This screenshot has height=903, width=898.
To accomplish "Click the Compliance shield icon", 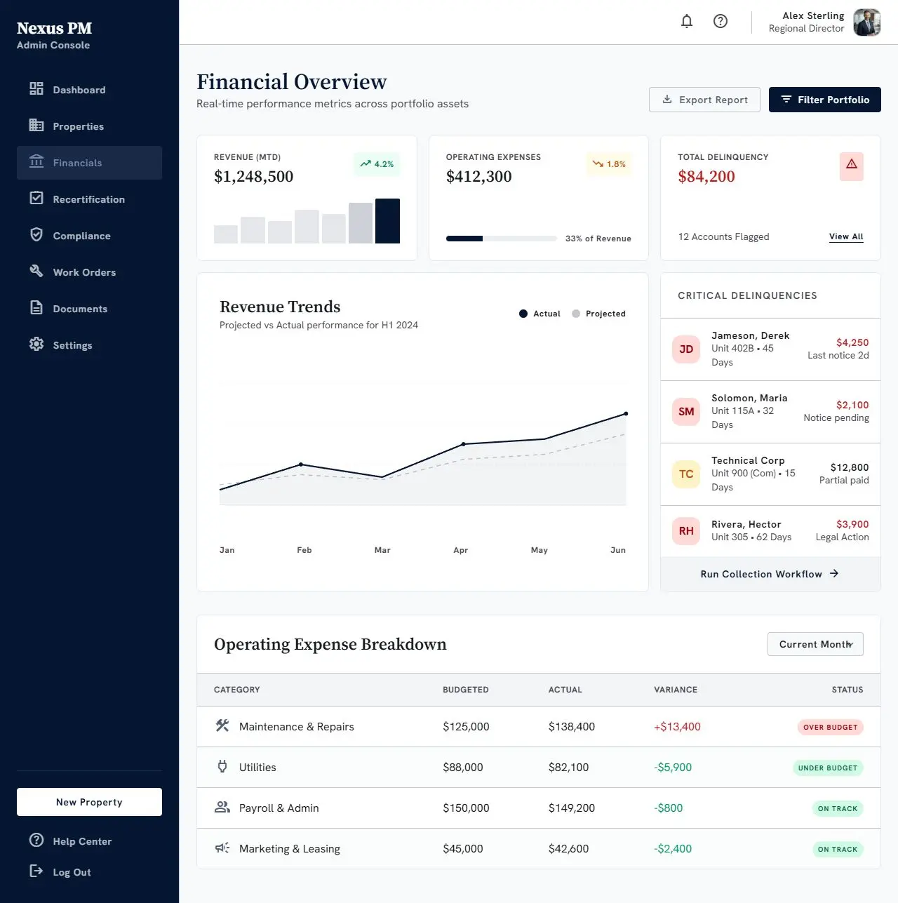I will 36,234.
